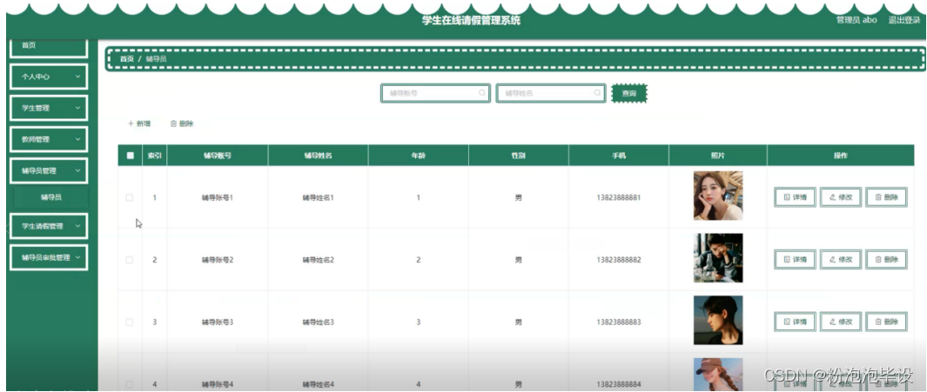Expand the 辅导员审批管理 sidebar menu
The width and height of the screenshot is (927, 392).
(49, 257)
